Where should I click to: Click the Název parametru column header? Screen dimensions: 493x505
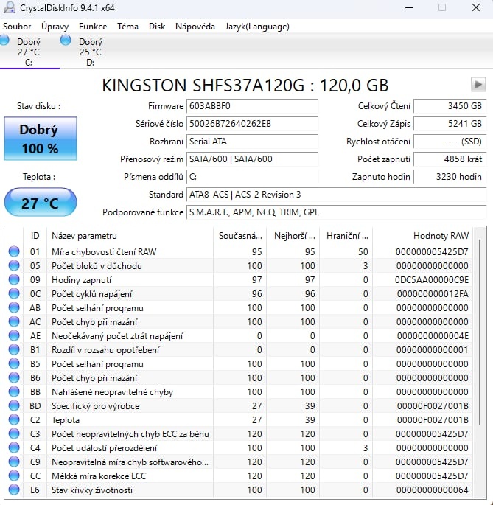pos(130,236)
